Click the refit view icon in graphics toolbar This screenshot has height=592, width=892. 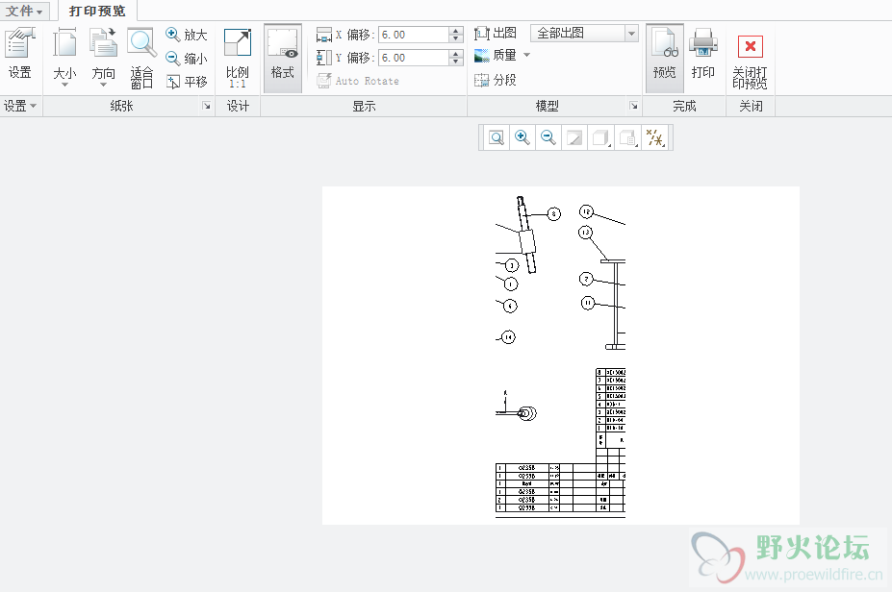pos(497,138)
